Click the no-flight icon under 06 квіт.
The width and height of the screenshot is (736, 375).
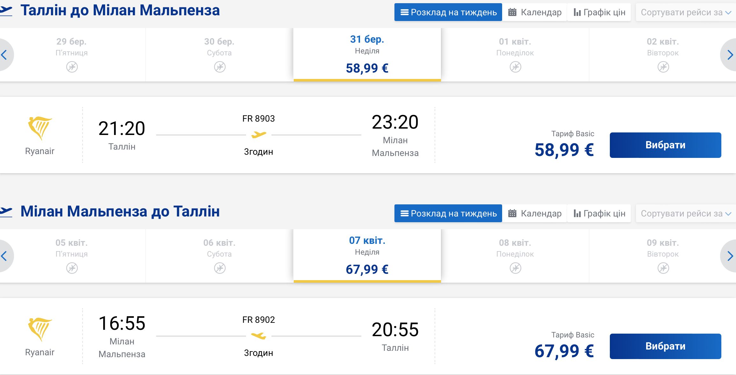point(220,268)
